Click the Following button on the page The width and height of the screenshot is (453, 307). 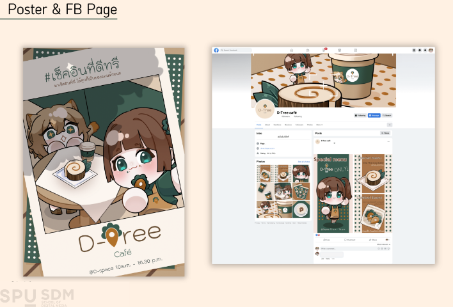point(360,116)
